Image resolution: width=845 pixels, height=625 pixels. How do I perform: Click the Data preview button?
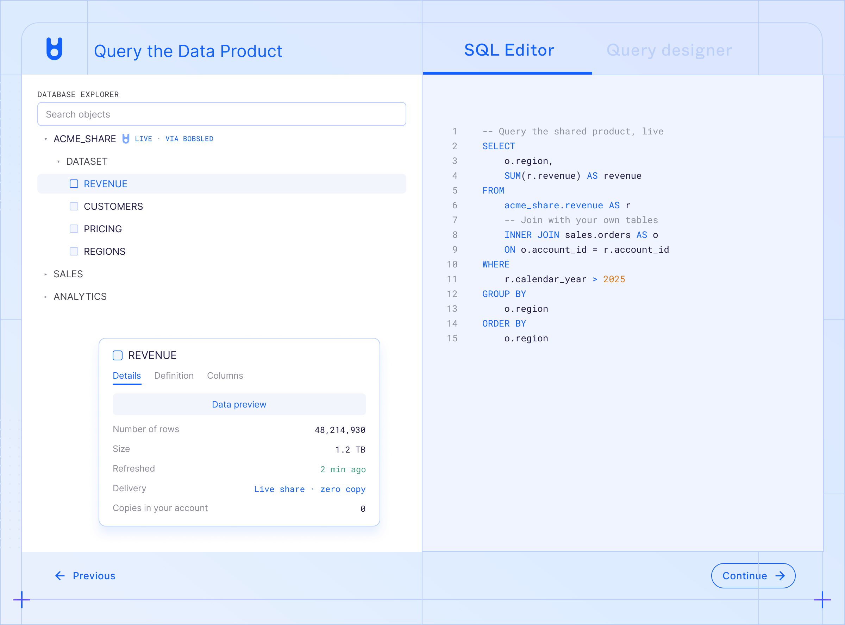(239, 404)
